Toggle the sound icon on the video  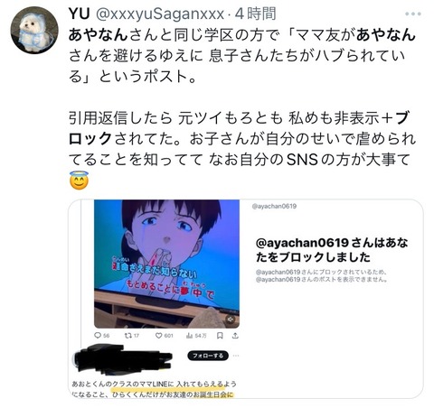pyautogui.click(x=231, y=320)
